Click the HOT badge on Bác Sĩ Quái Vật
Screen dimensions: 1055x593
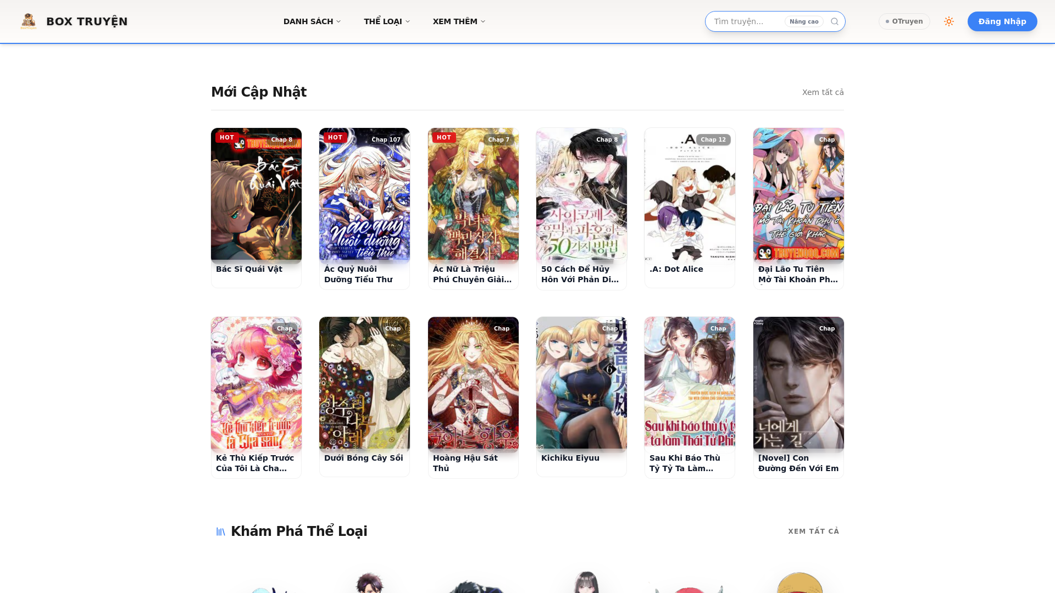(x=227, y=138)
